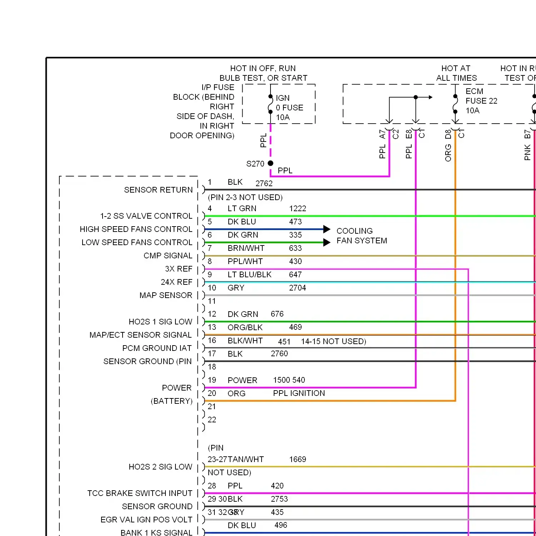The height and width of the screenshot is (536, 536).
Task: Click the "PPL IGNITION" label
Action: (299, 393)
